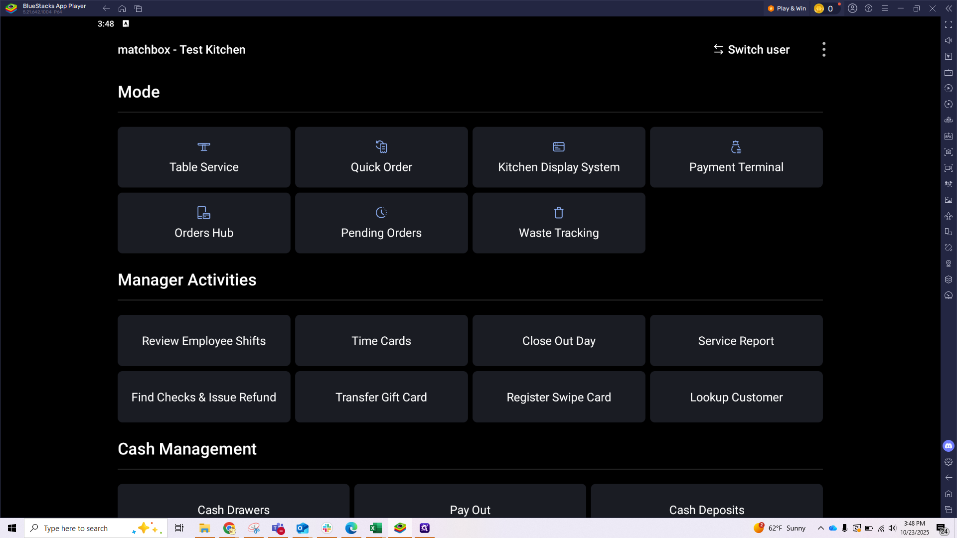Open Table Service mode
Screen dimensions: 957x538
tap(204, 157)
